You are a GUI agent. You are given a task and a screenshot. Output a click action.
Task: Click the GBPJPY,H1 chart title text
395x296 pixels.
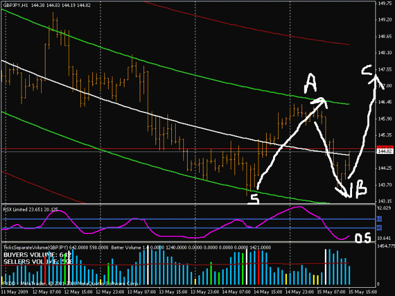16,5
